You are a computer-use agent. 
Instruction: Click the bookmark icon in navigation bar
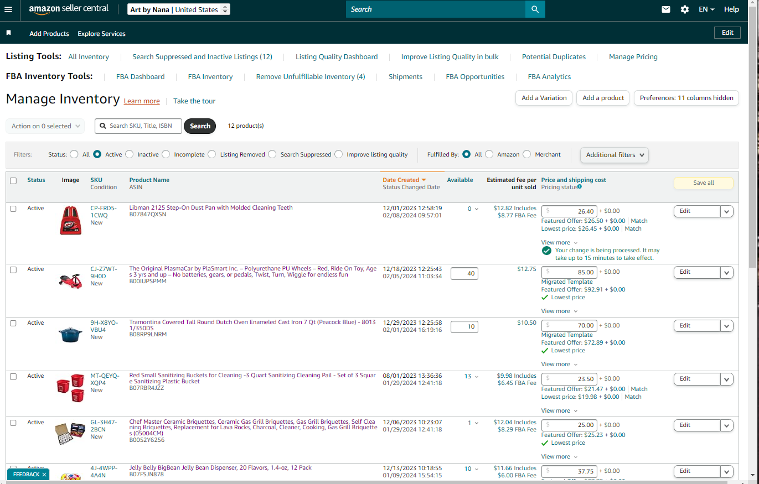pyautogui.click(x=9, y=33)
